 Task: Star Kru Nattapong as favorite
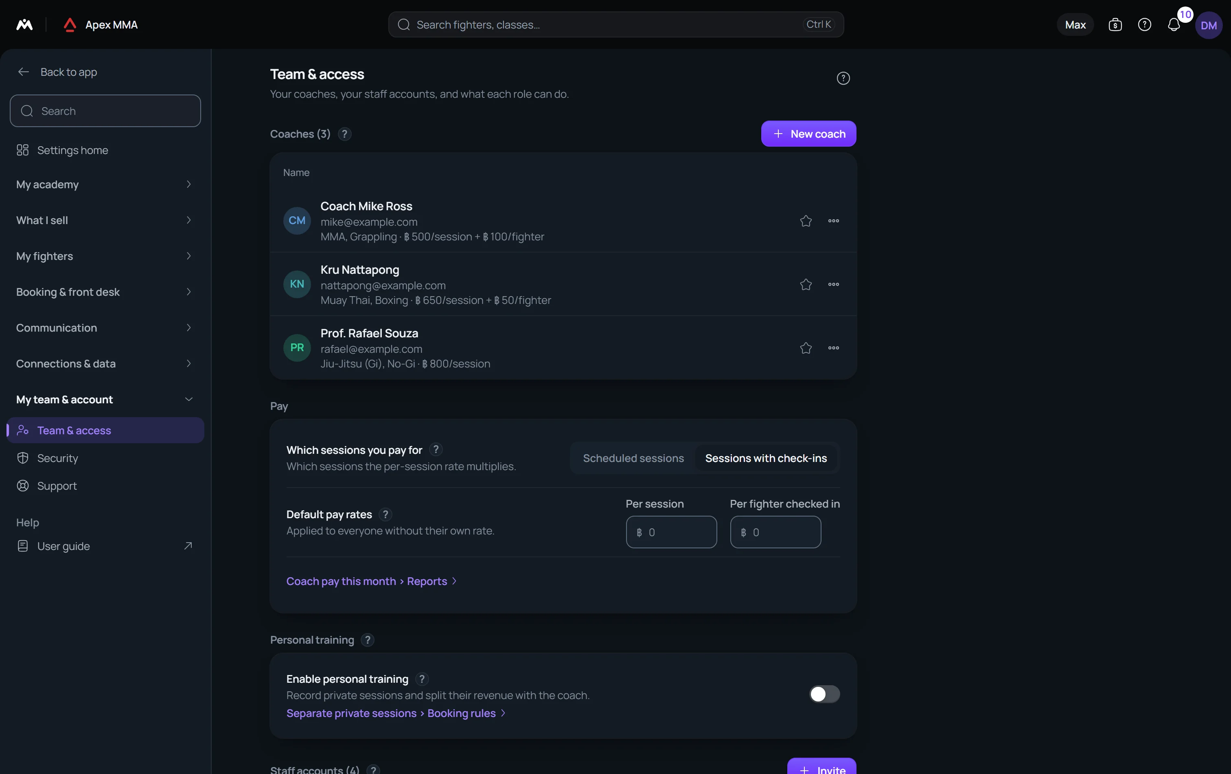pos(806,284)
